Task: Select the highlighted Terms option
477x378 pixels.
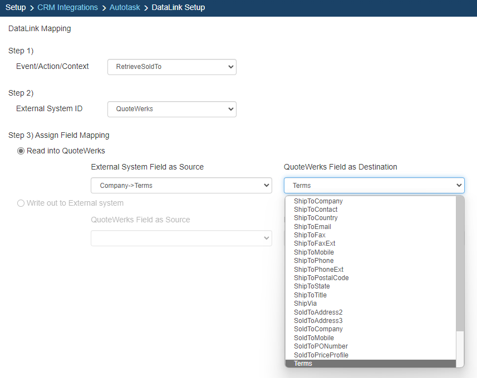Action: point(303,364)
